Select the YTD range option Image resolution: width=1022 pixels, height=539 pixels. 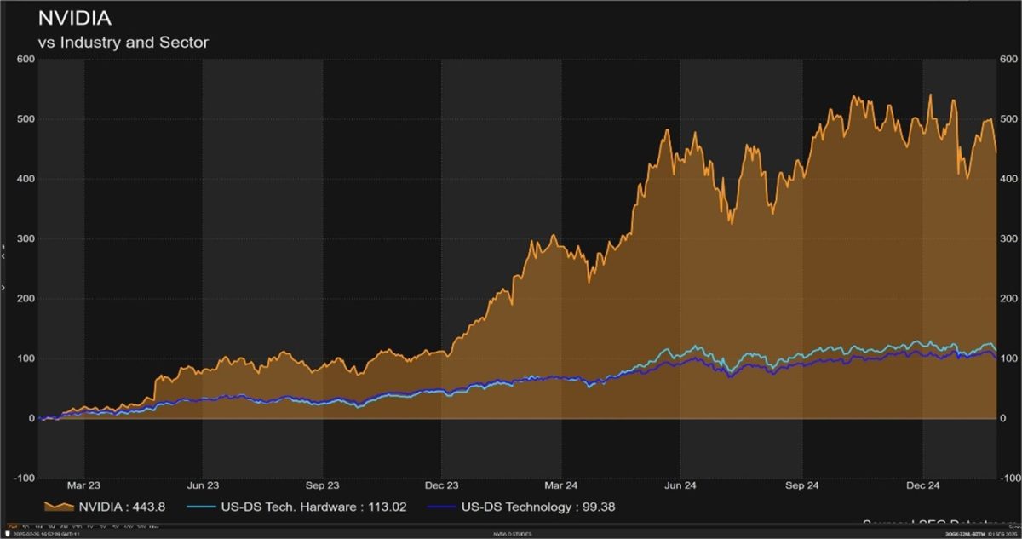point(76,526)
